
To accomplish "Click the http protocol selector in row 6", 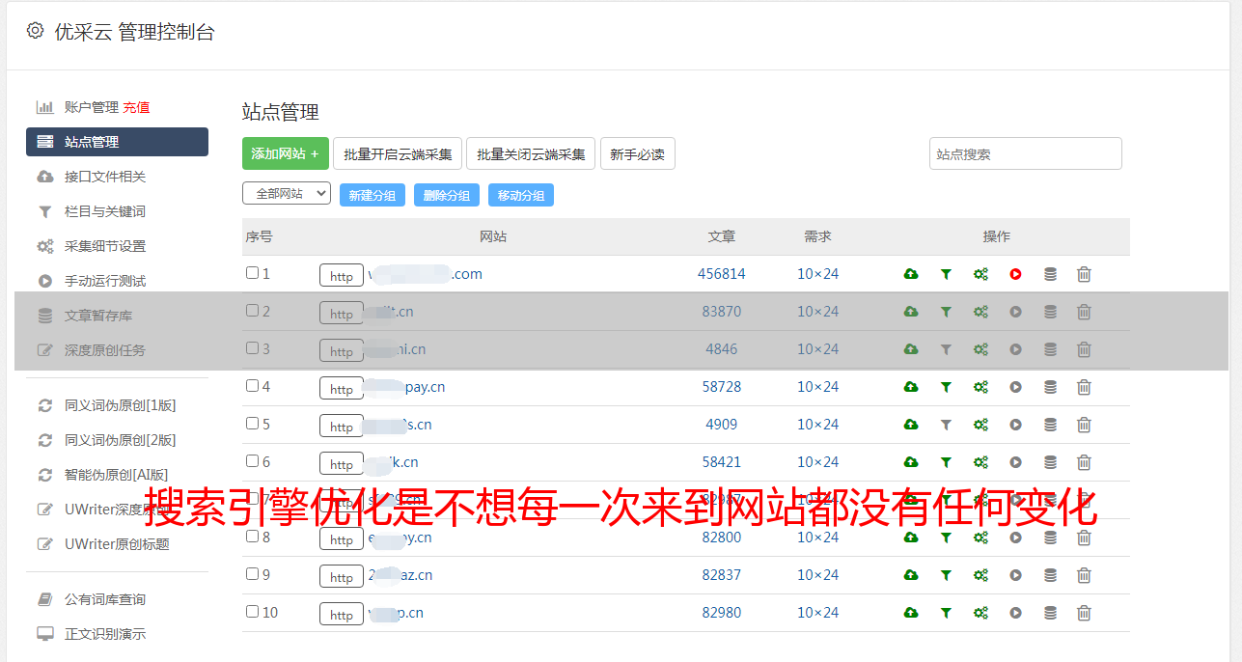I will click(x=342, y=464).
